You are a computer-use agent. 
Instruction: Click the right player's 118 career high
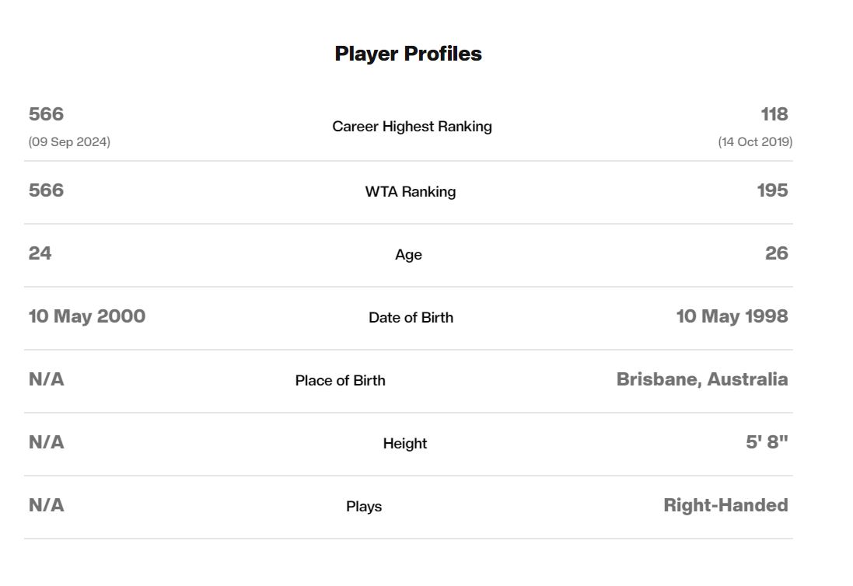[x=774, y=114]
